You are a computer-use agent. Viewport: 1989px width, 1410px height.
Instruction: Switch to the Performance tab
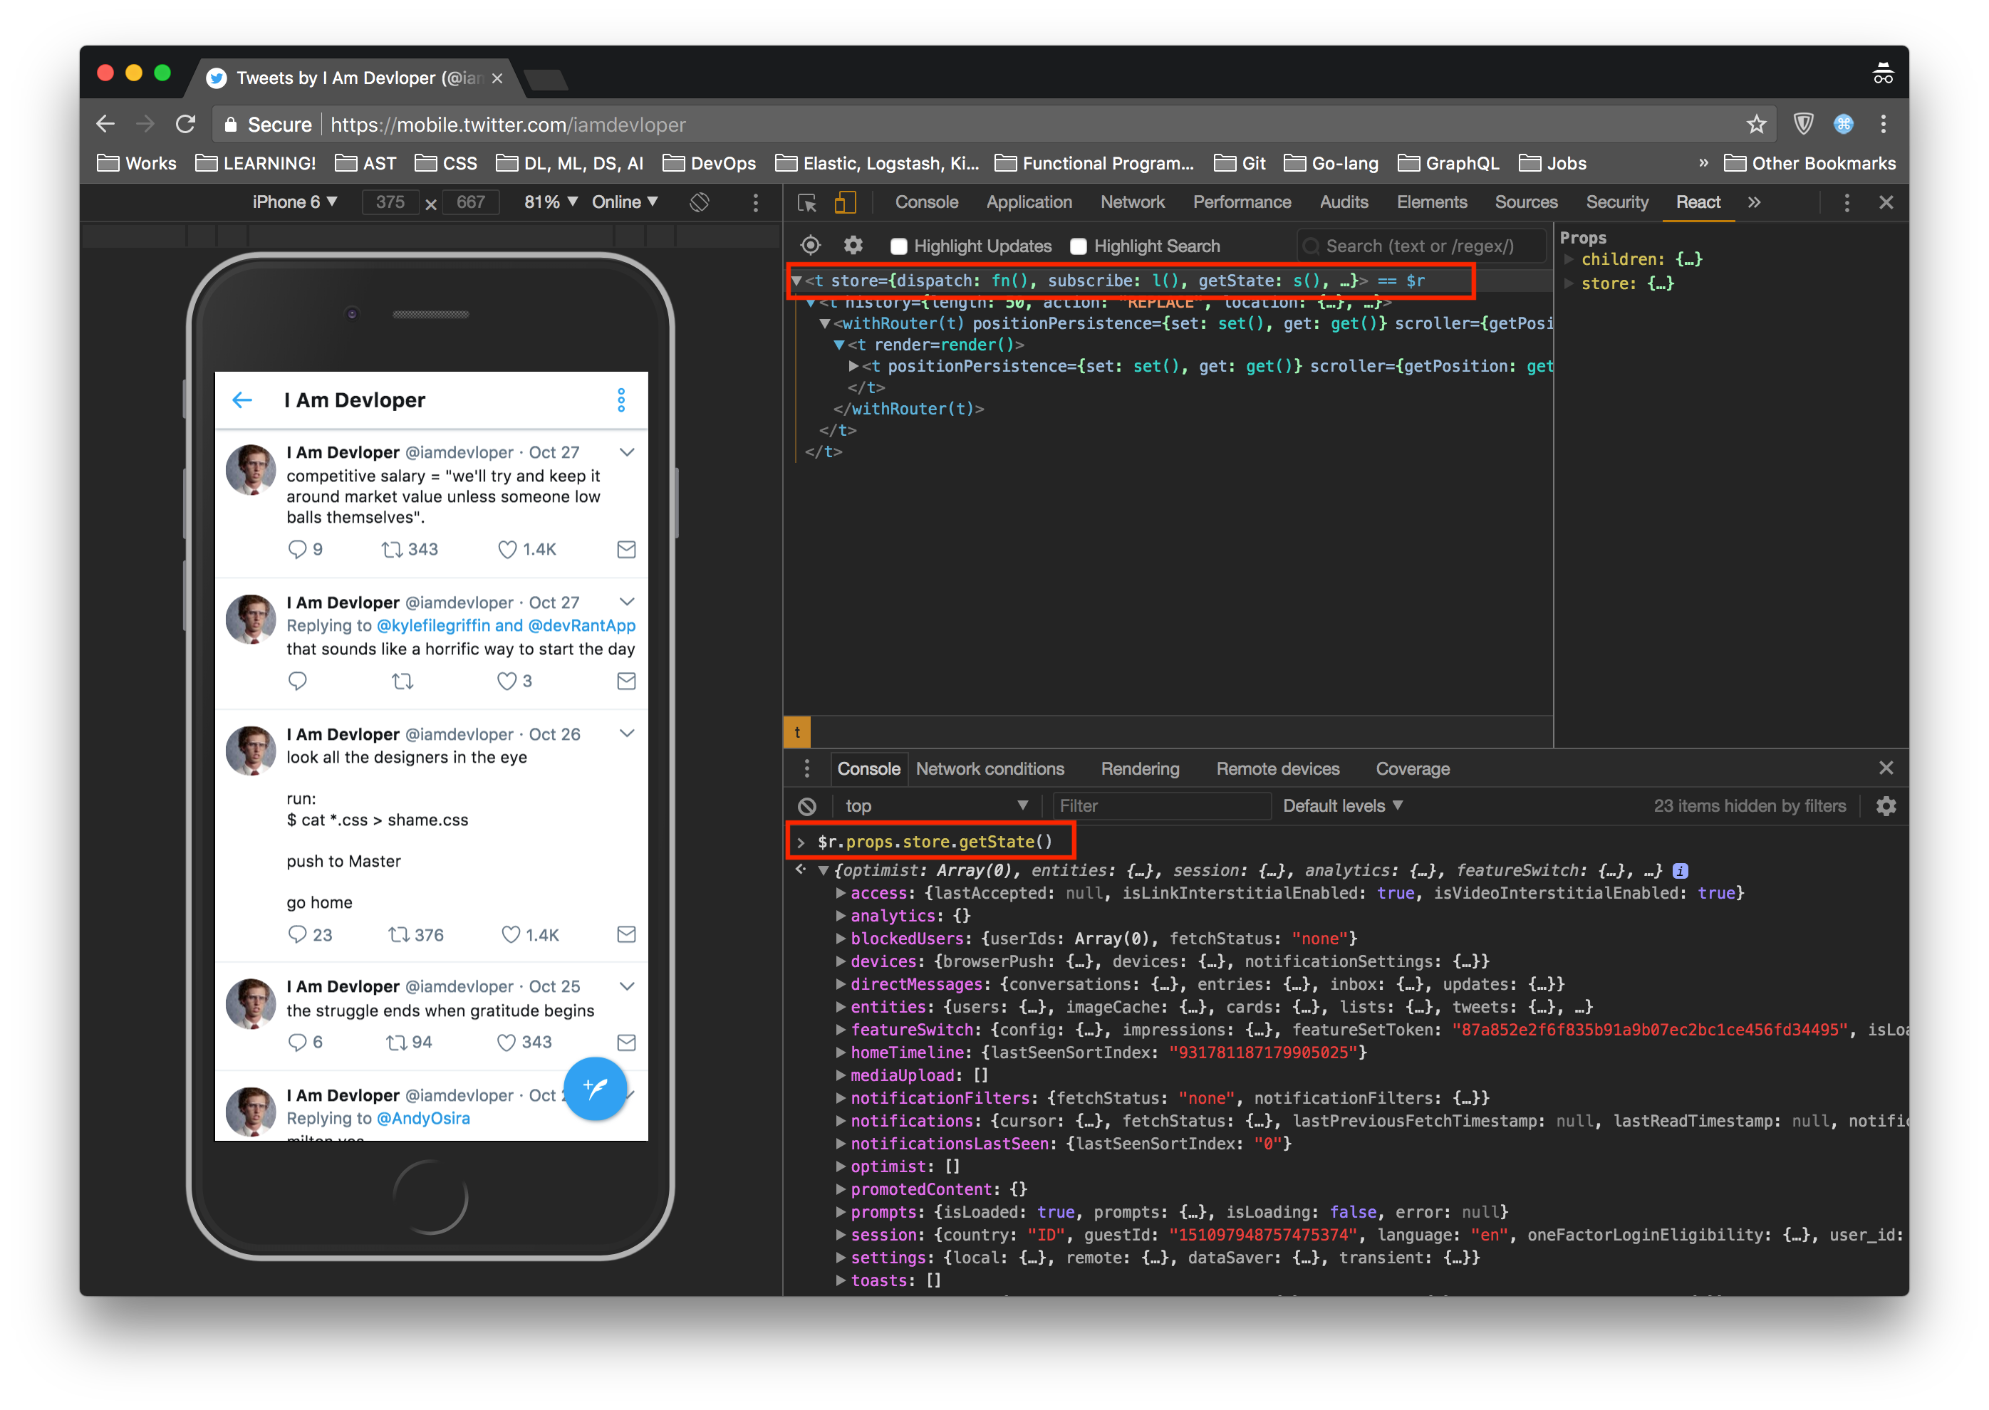pos(1241,202)
